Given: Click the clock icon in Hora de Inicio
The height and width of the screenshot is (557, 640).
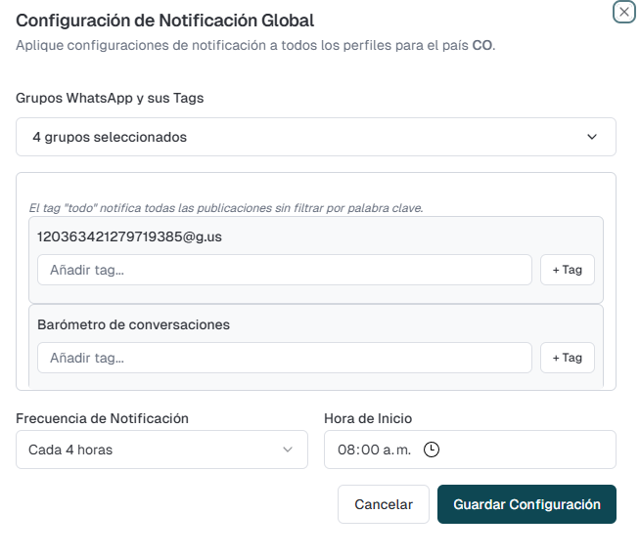Looking at the screenshot, I should point(431,450).
